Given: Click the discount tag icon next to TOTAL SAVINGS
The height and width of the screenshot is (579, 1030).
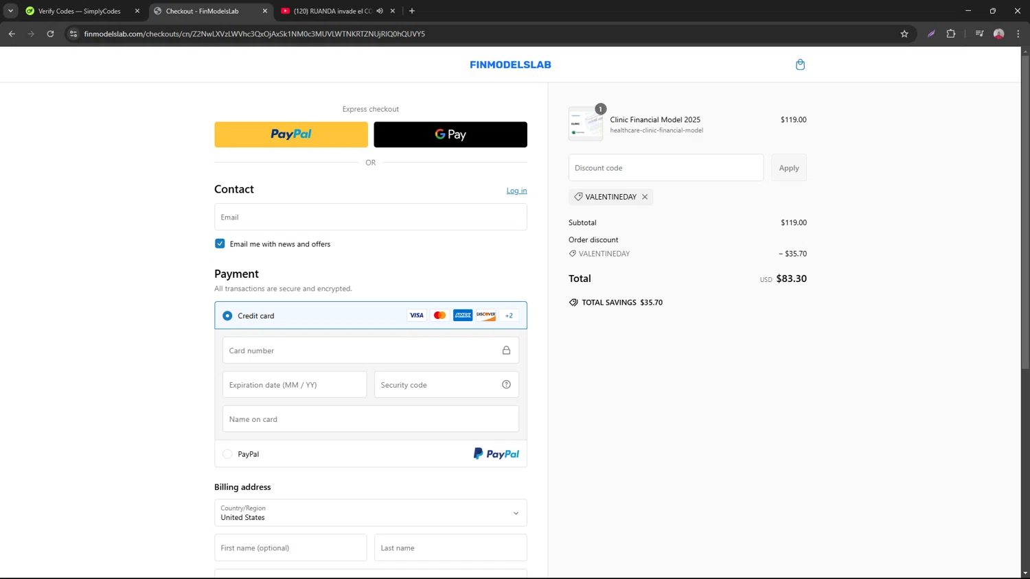Looking at the screenshot, I should coord(573,303).
